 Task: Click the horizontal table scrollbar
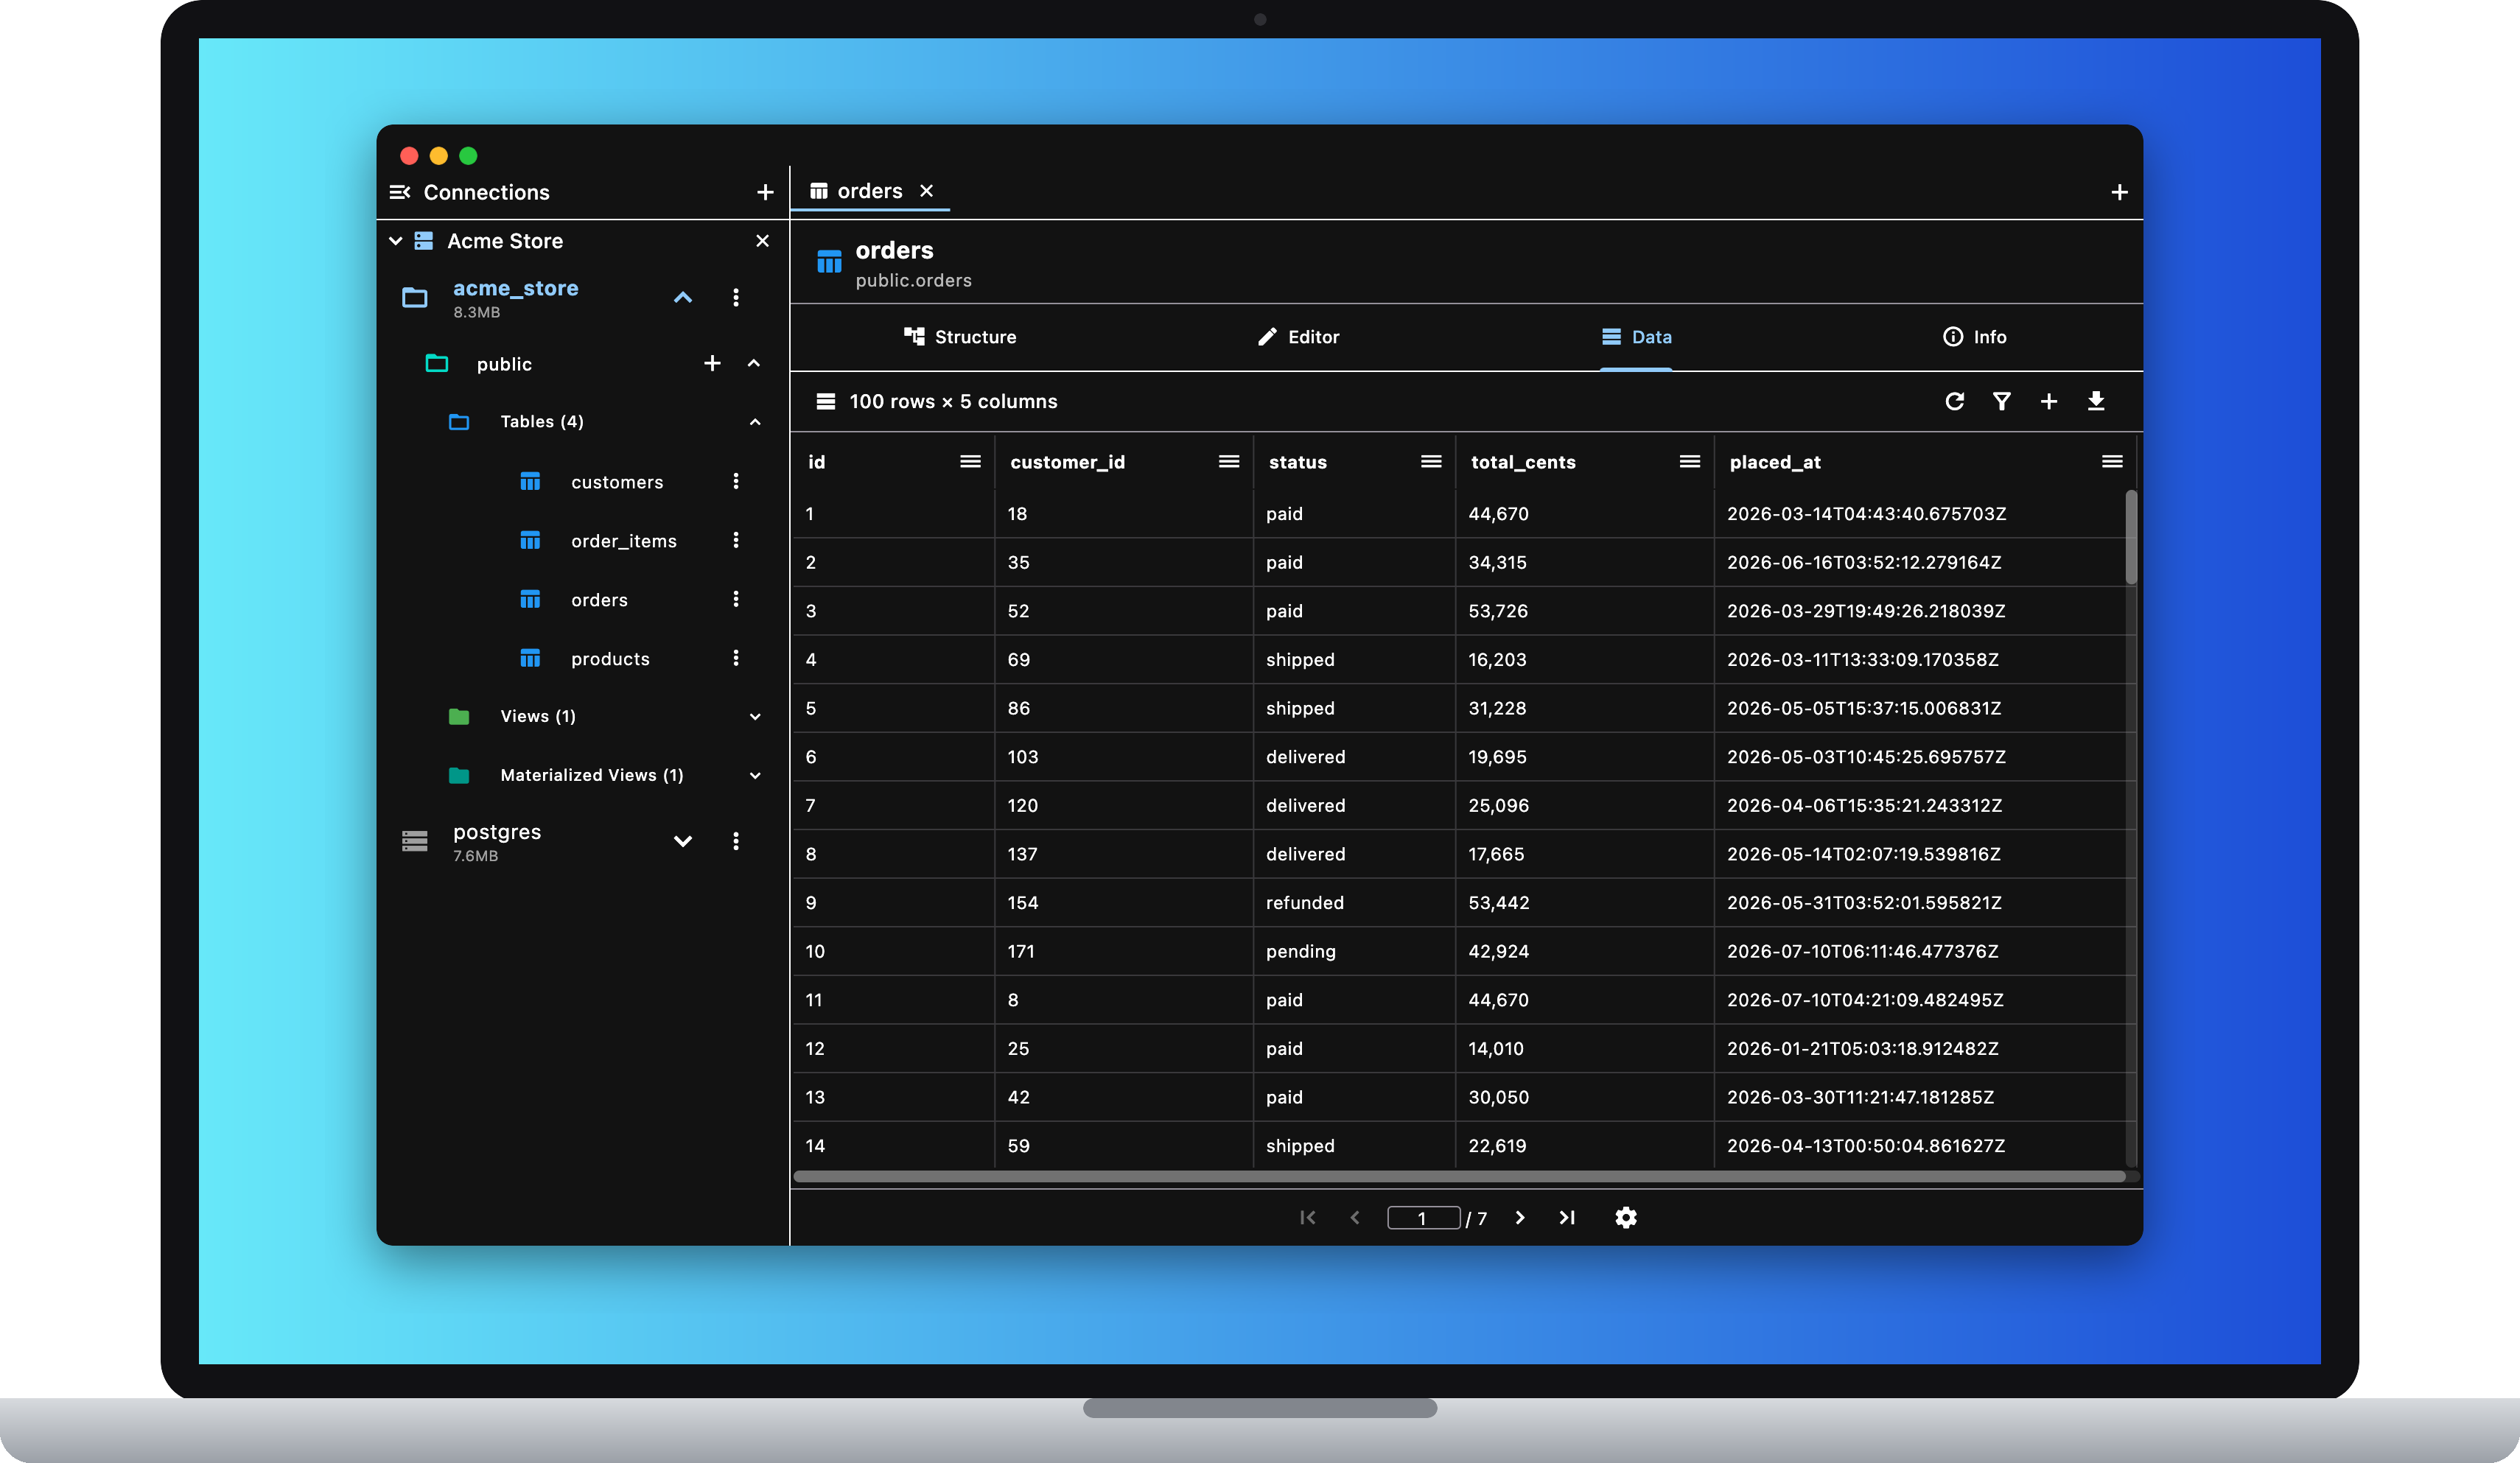[x=1459, y=1176]
